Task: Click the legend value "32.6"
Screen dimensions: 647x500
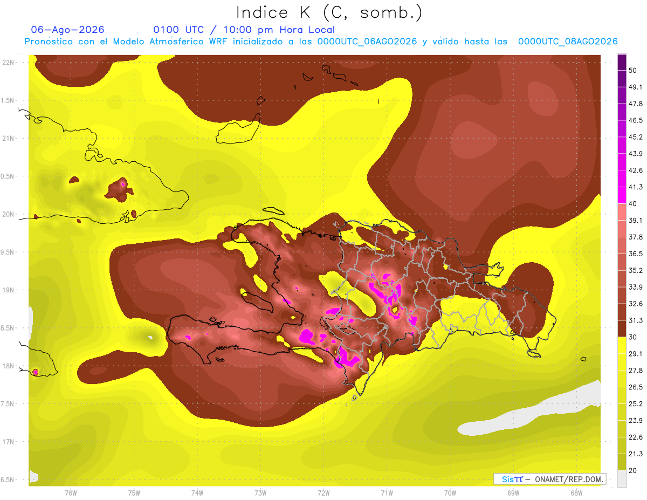Action: 636,304
